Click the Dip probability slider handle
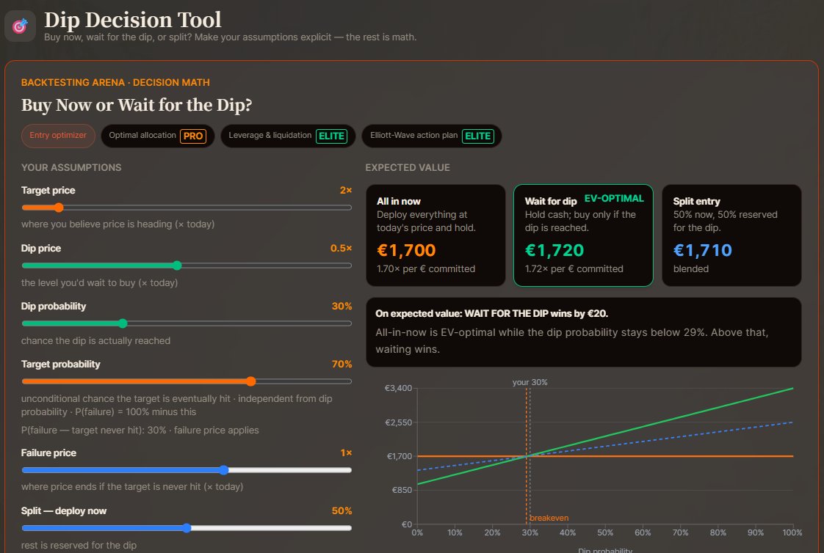 click(123, 323)
